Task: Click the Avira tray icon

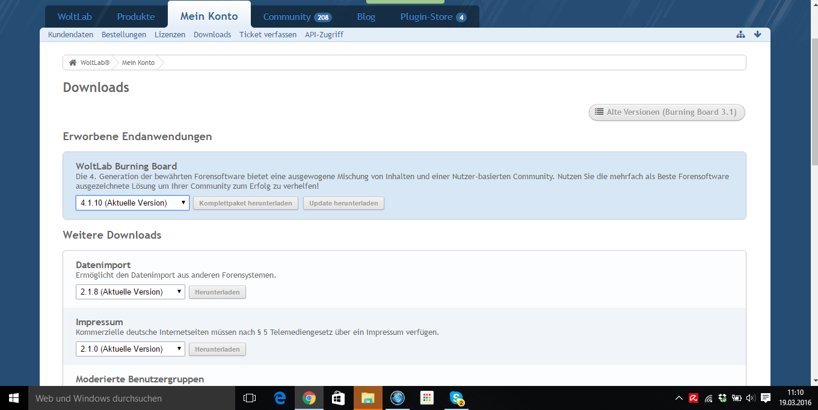Action: pyautogui.click(x=693, y=398)
